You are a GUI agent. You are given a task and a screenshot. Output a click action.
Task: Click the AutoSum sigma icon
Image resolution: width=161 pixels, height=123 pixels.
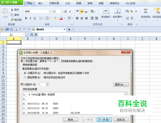click(x=146, y=11)
